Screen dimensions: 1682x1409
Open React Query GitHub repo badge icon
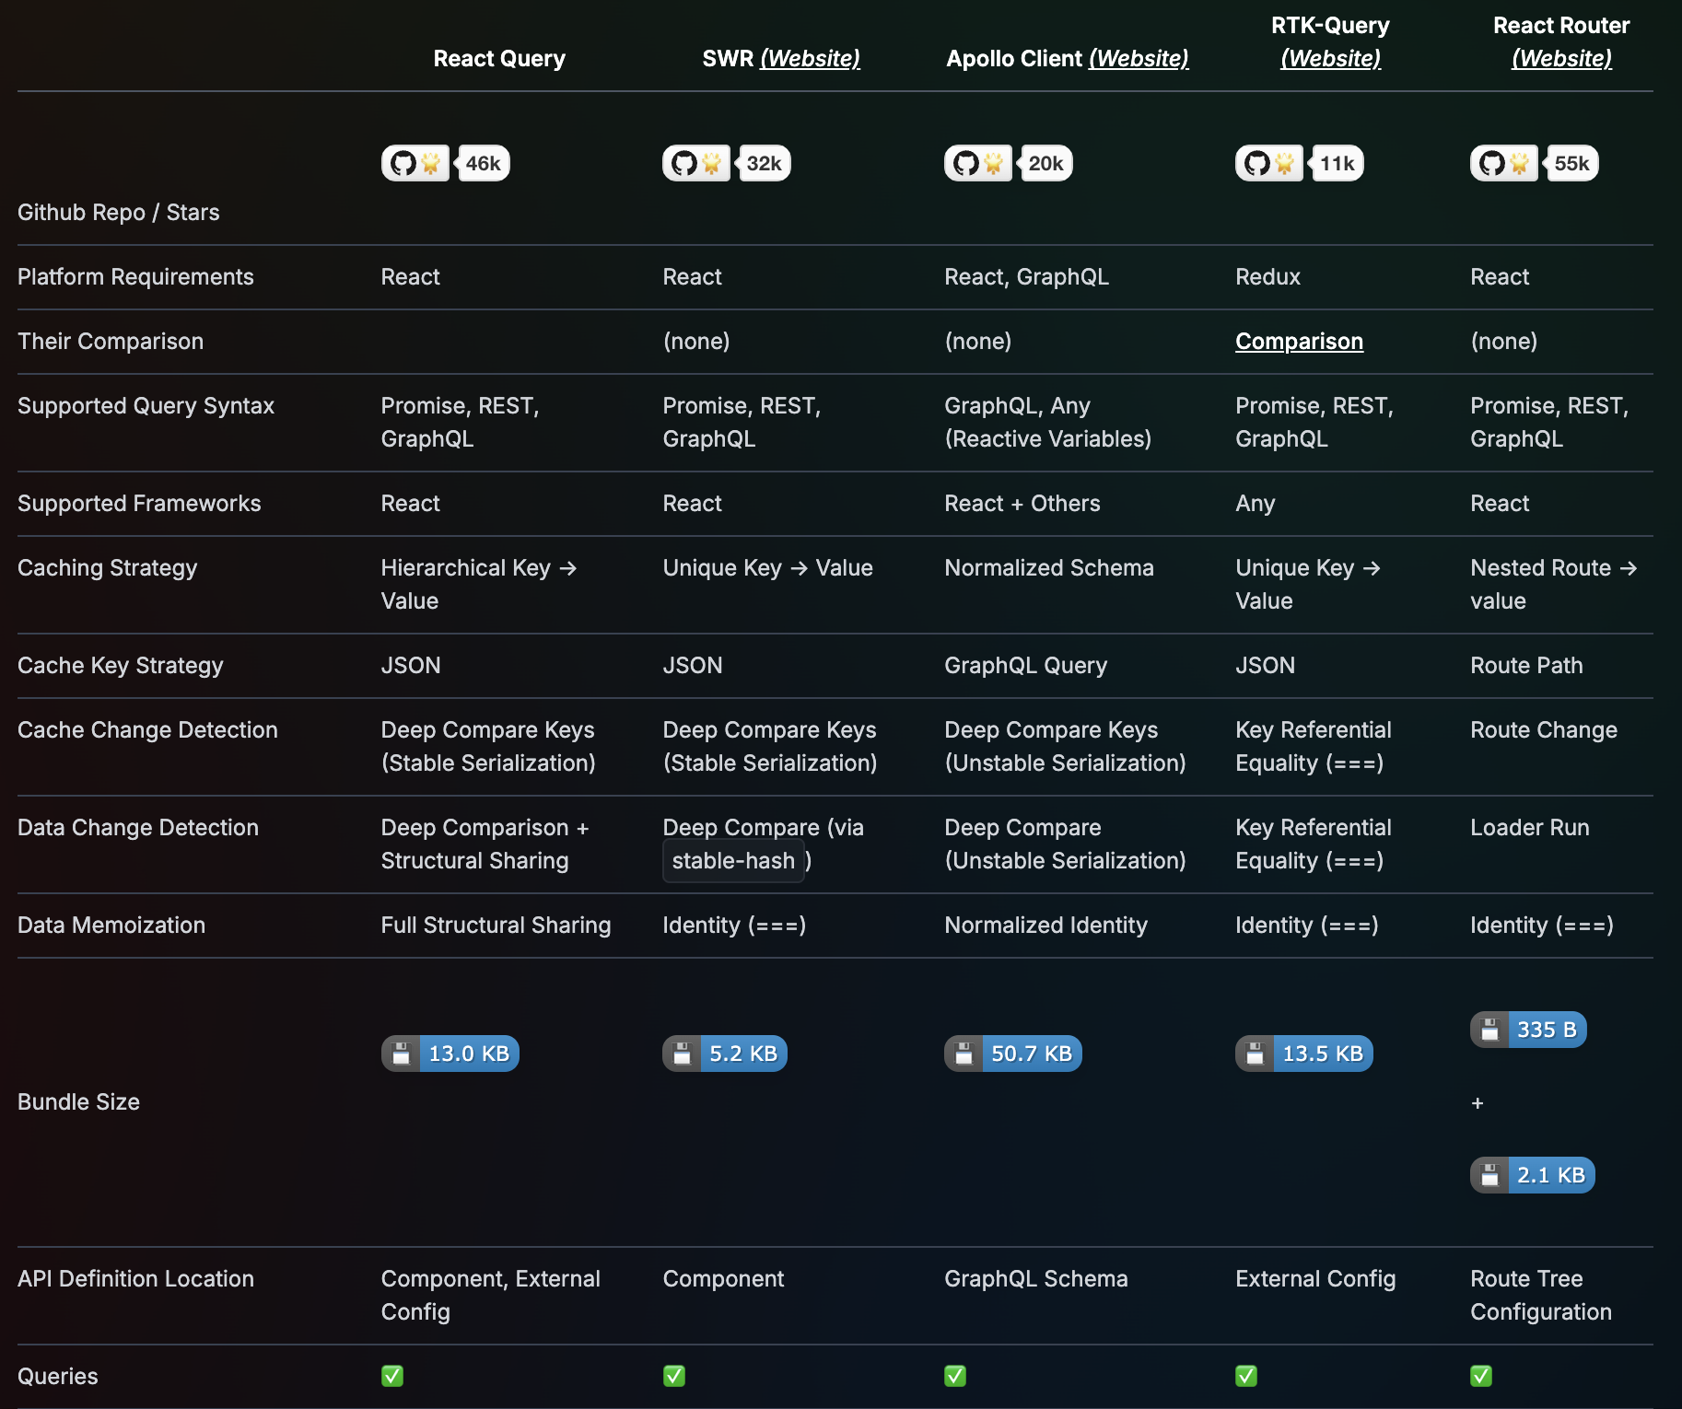415,164
